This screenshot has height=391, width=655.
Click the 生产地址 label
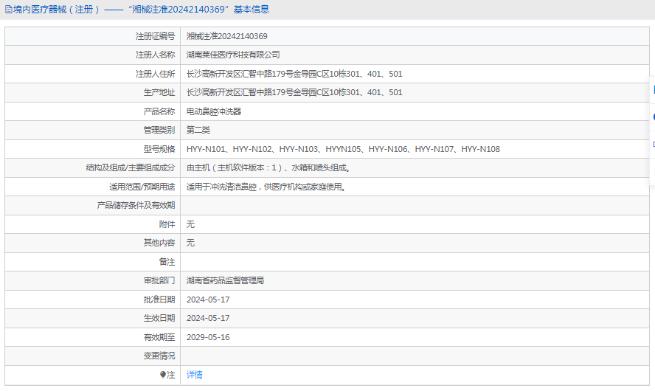[x=159, y=92]
